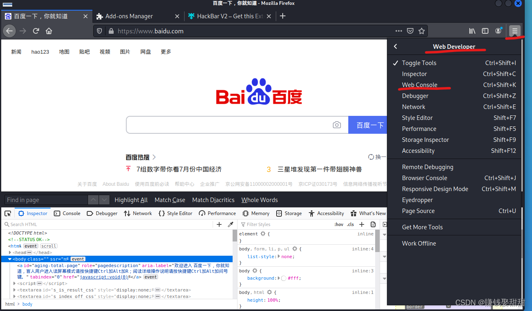The height and width of the screenshot is (311, 532).
Task: Open the Firefox account icon
Action: [x=498, y=31]
